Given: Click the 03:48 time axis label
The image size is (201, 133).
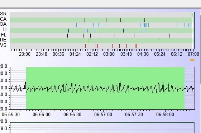Looking at the screenshot, I should pyautogui.click(x=126, y=54).
